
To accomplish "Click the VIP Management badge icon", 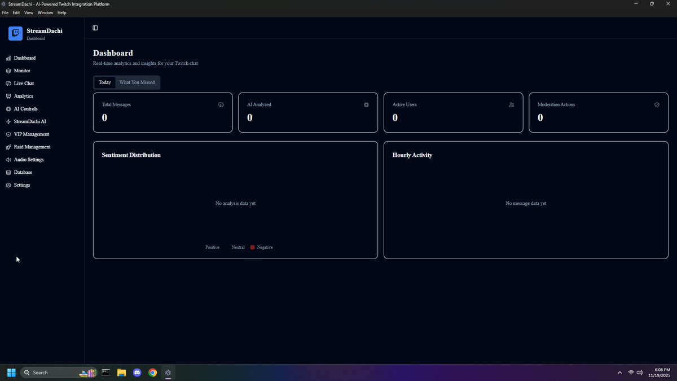I will click(x=8, y=134).
